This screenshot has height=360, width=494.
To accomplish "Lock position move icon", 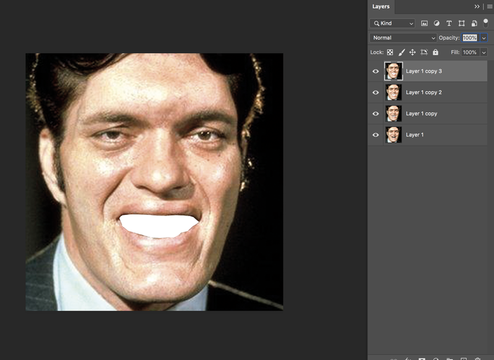I will coord(412,52).
